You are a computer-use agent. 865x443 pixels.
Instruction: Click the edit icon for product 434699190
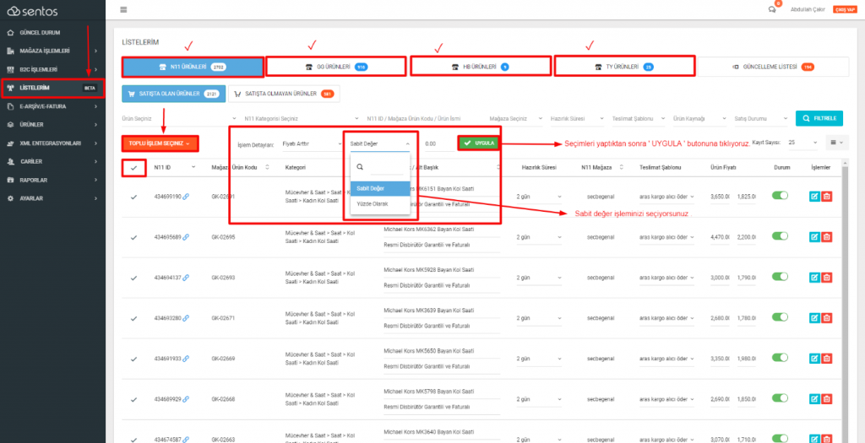pyautogui.click(x=813, y=197)
